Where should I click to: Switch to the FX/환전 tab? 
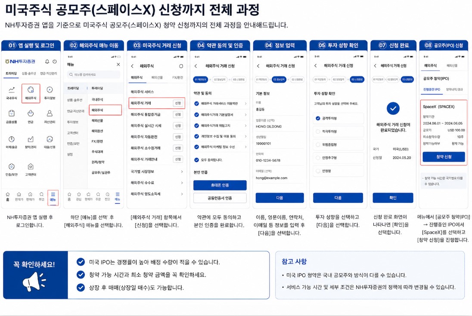point(177,77)
